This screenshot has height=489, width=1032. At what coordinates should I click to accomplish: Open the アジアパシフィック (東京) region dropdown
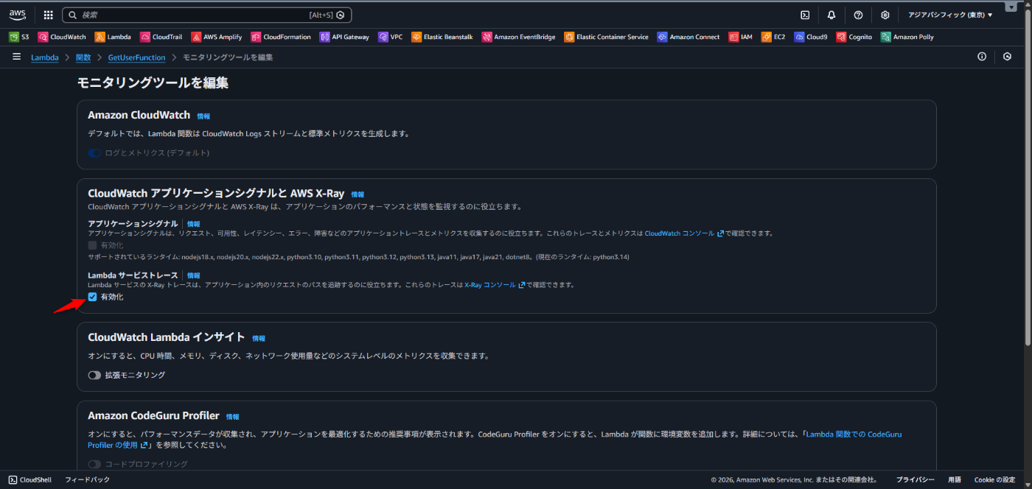pos(950,15)
